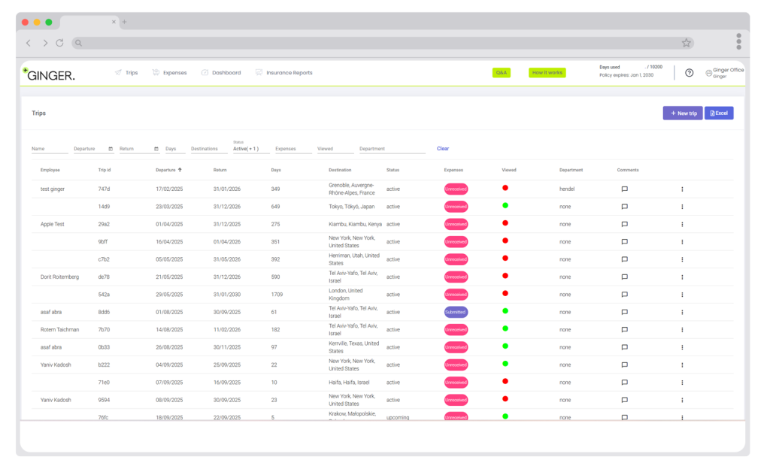This screenshot has height=466, width=770.
Task: Click the Submitted expense badge for 8dd6
Action: 456,312
